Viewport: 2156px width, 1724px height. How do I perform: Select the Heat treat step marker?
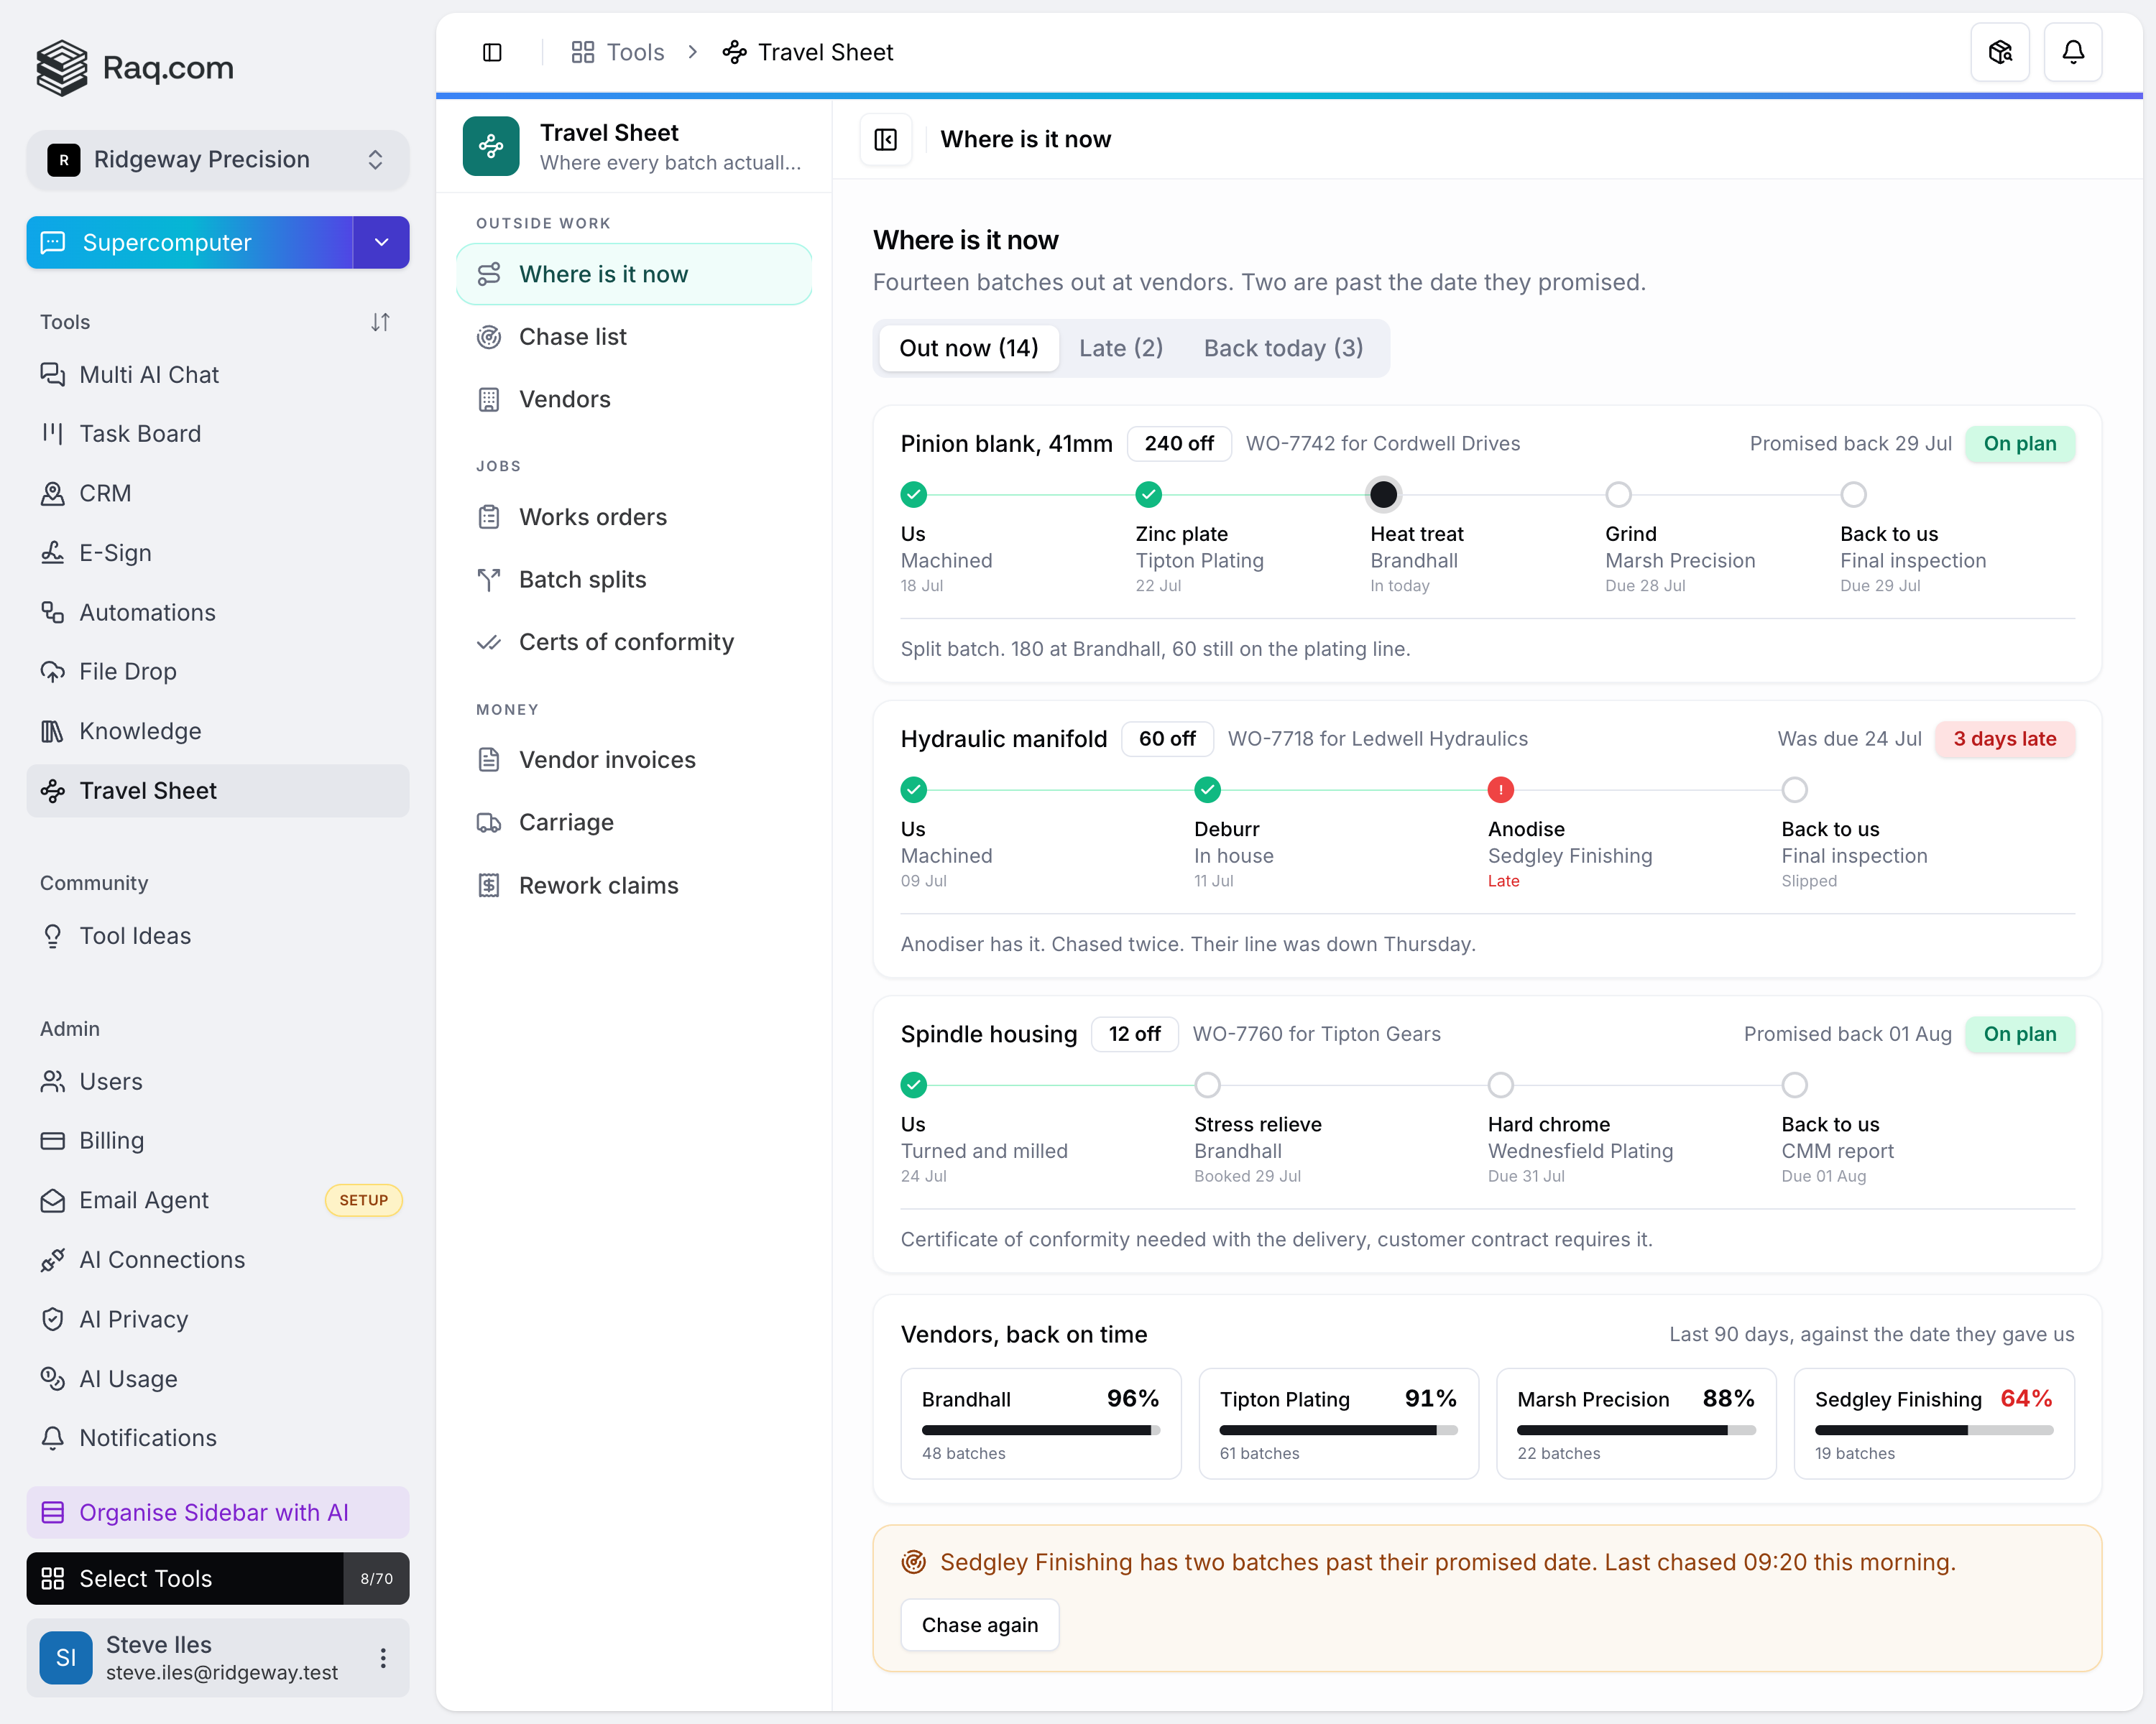click(1383, 493)
